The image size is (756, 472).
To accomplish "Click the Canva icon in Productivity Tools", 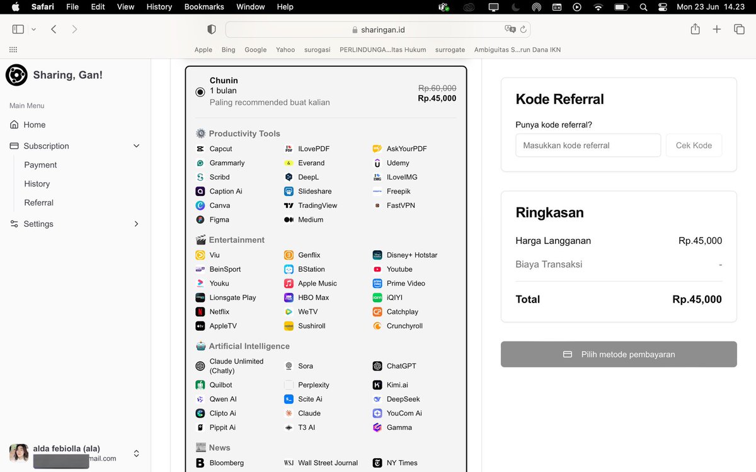I will (x=200, y=205).
